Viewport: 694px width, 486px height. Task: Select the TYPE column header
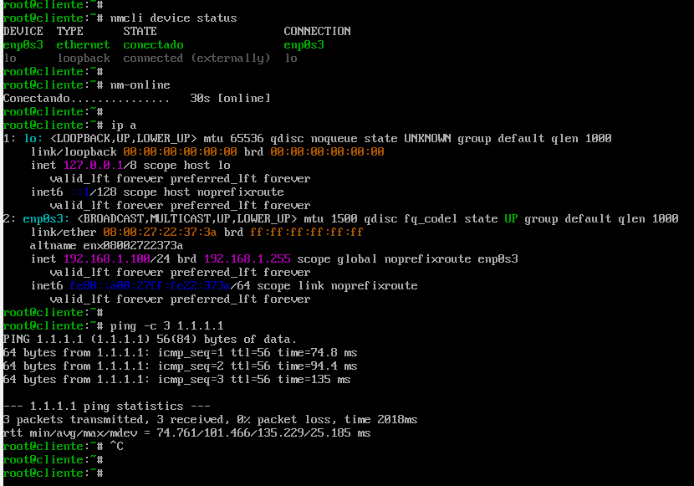pyautogui.click(x=70, y=32)
